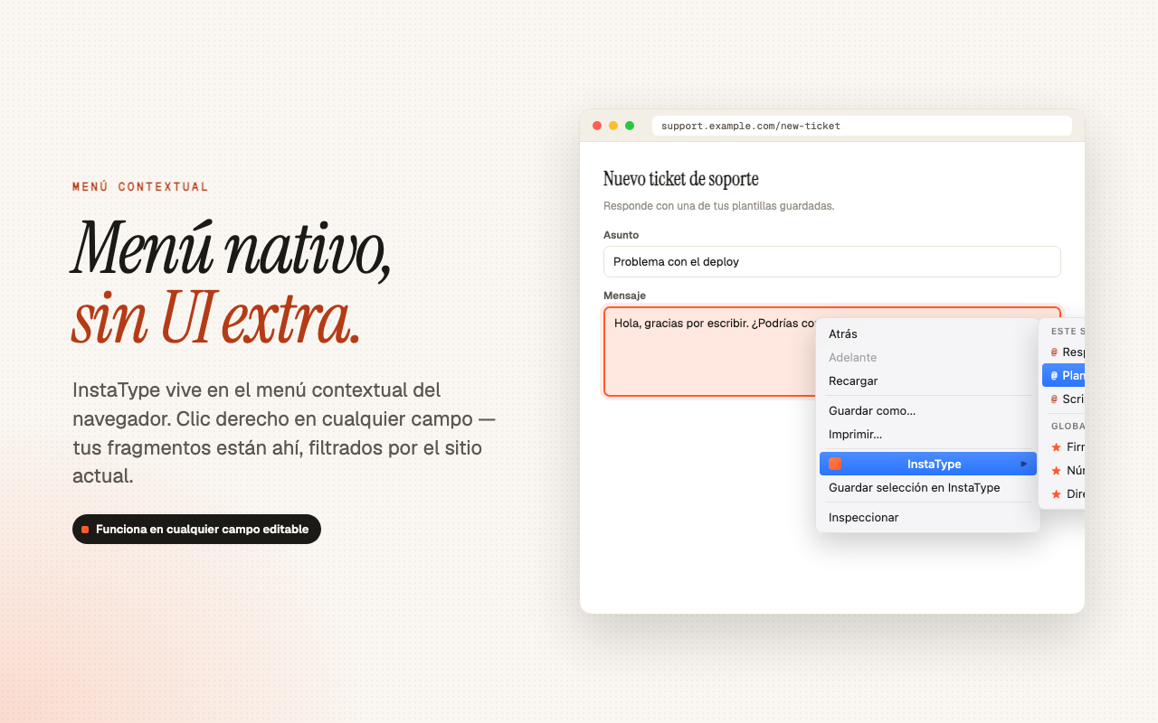The width and height of the screenshot is (1158, 723).
Task: Click the star icon beside the 'Firr' snippet
Action: (1056, 447)
